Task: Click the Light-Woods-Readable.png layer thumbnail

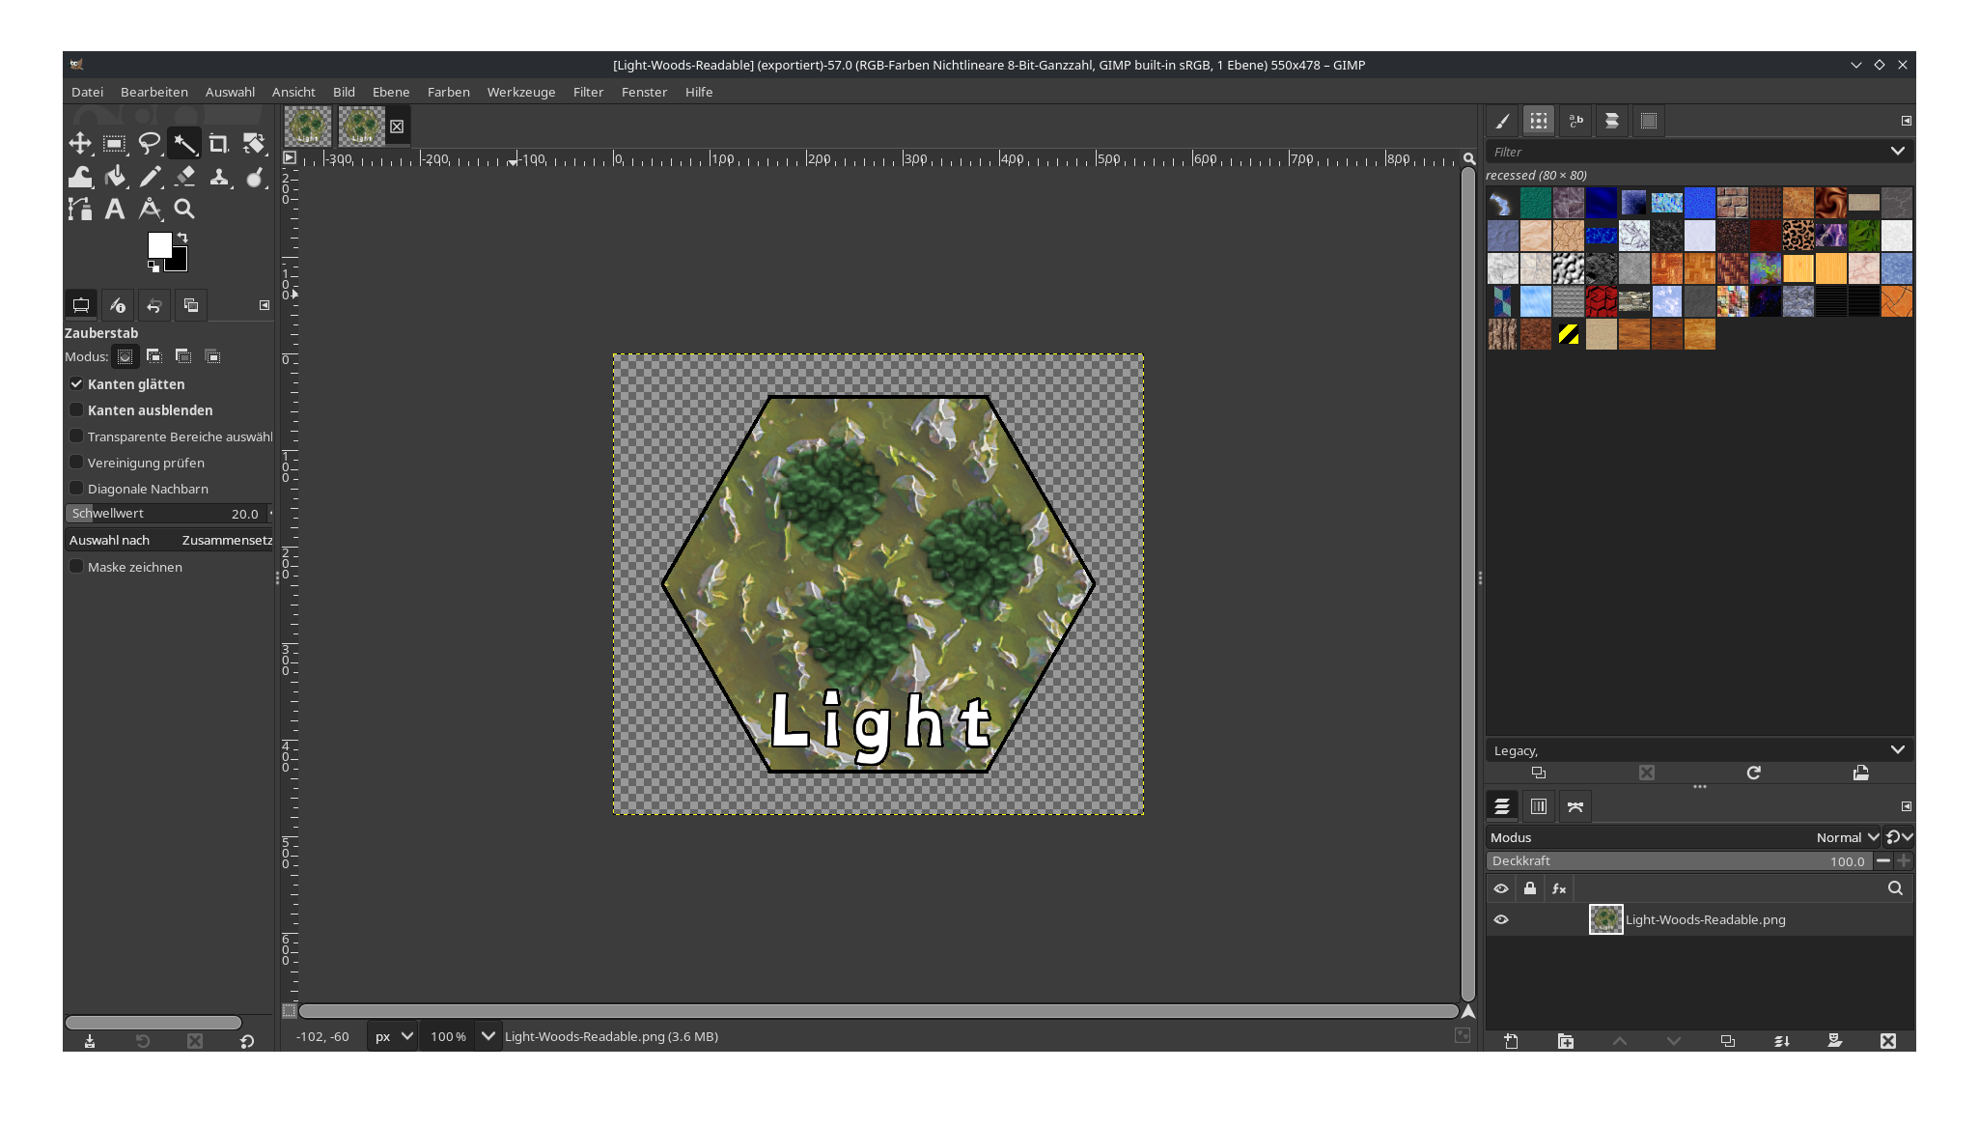Action: 1605,919
